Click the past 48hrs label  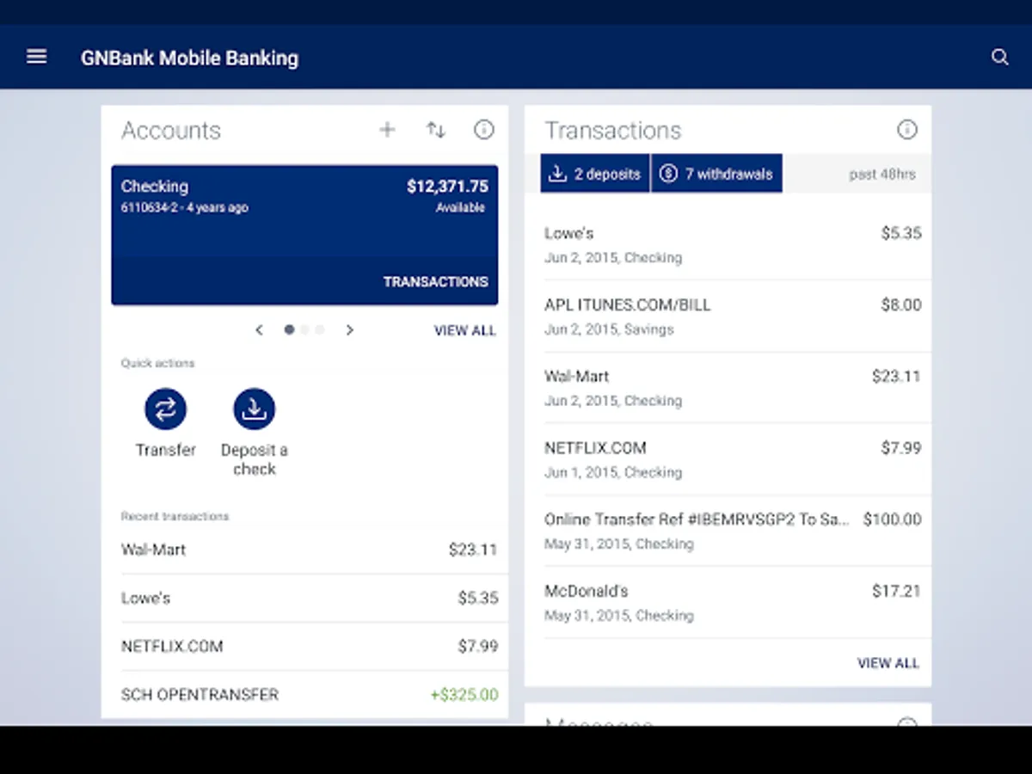[x=882, y=175]
